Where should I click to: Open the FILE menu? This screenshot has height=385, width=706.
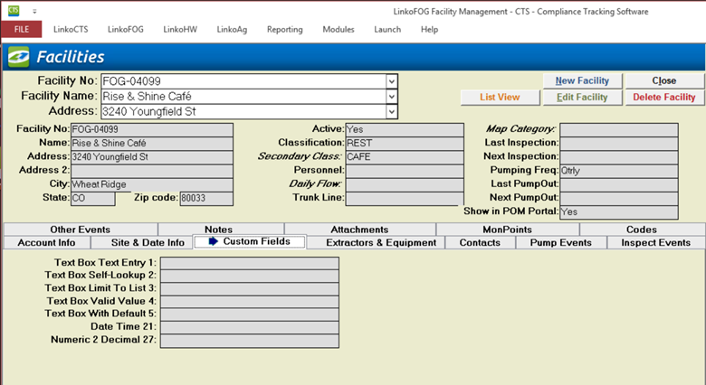22,29
